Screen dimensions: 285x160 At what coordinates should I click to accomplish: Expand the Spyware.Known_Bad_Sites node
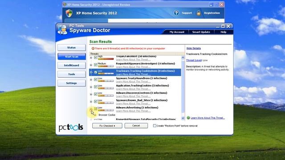pos(91,102)
